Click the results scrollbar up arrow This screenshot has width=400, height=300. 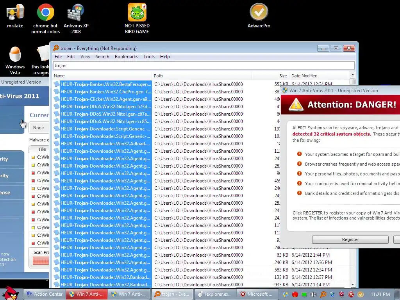tap(353, 75)
